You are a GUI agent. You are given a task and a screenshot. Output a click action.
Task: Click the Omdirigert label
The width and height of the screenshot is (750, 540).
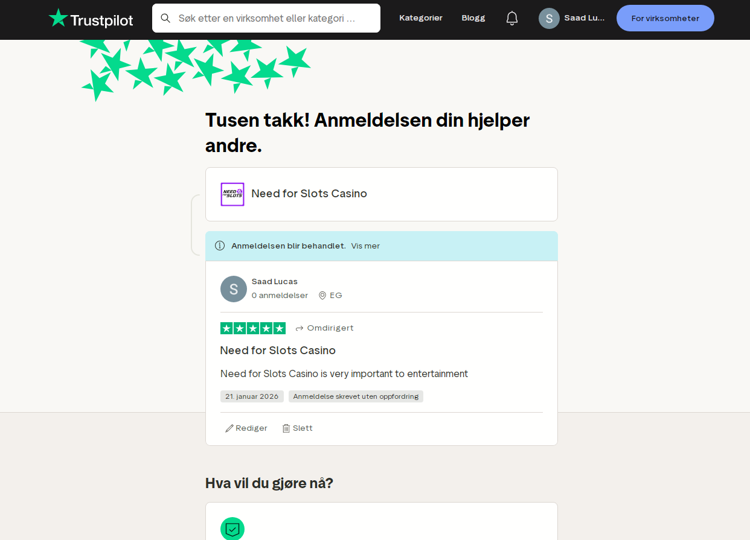point(330,328)
